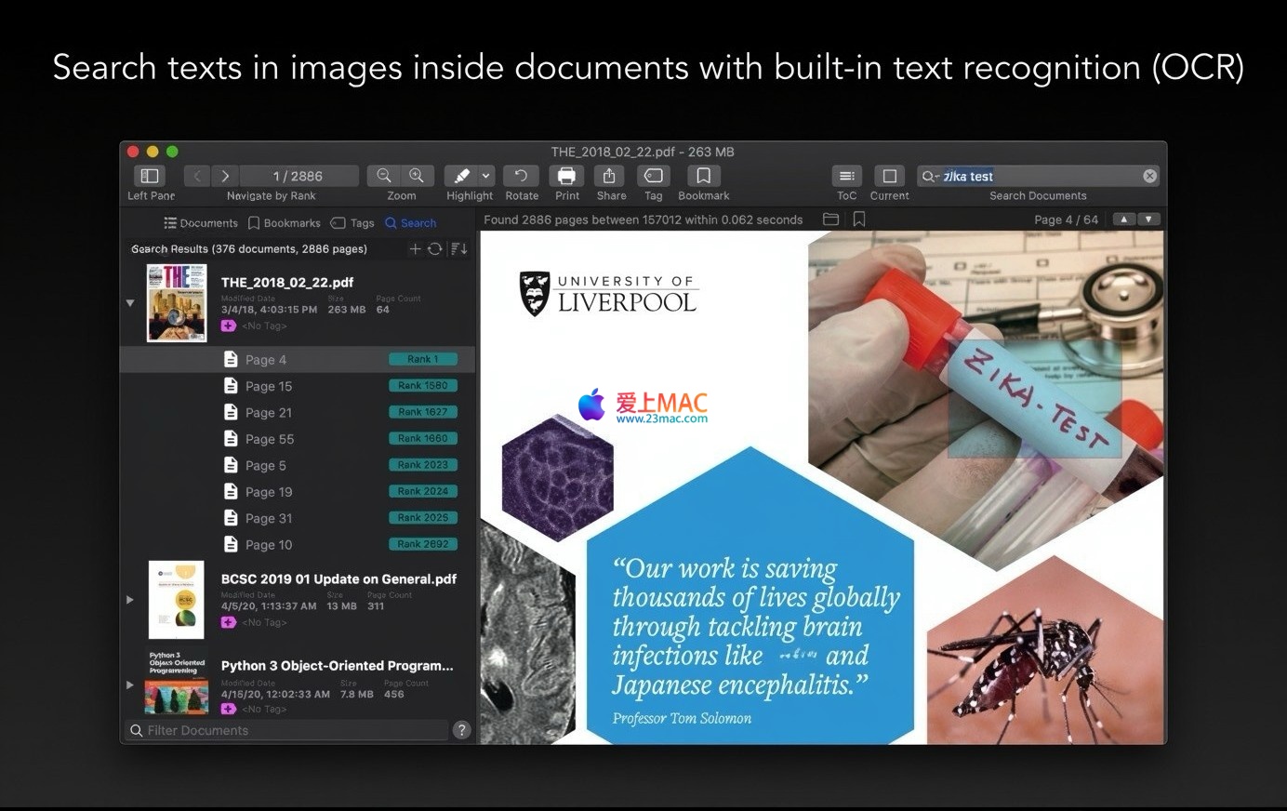Open the Share toolbar icon
The image size is (1287, 811).
point(610,176)
